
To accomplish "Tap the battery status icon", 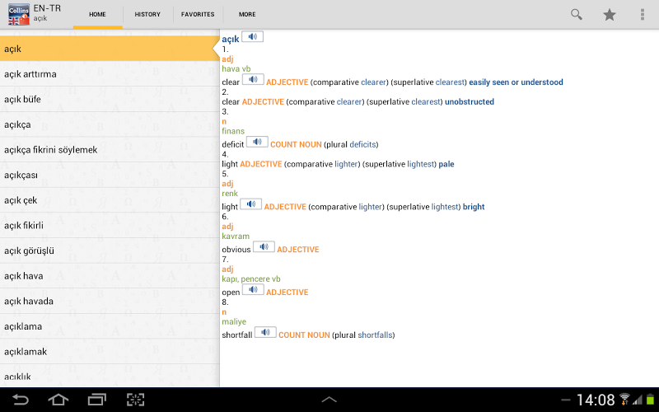I will (650, 400).
